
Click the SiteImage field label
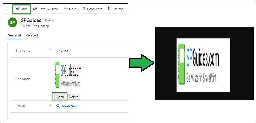[23, 79]
